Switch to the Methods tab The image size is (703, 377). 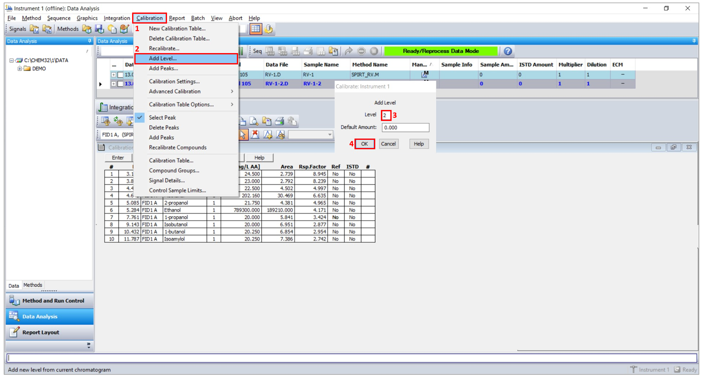[x=33, y=285]
